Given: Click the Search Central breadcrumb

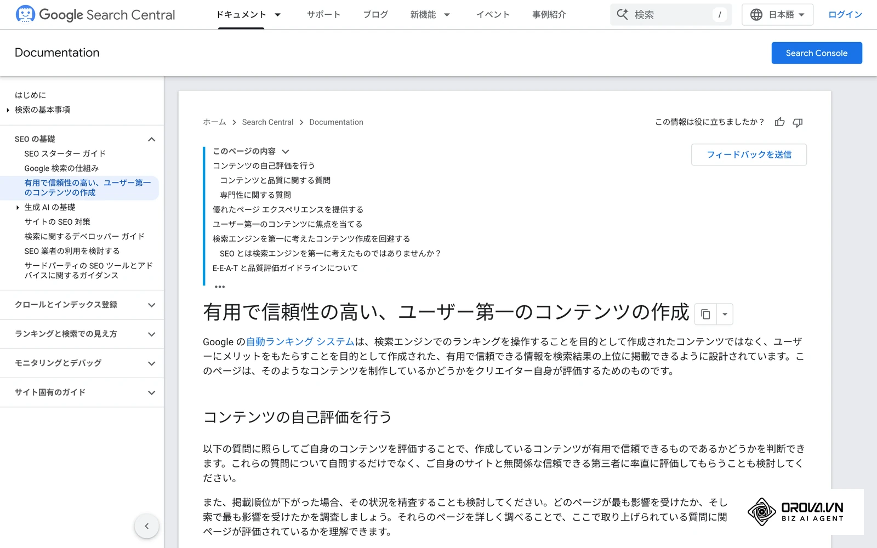Looking at the screenshot, I should point(267,122).
